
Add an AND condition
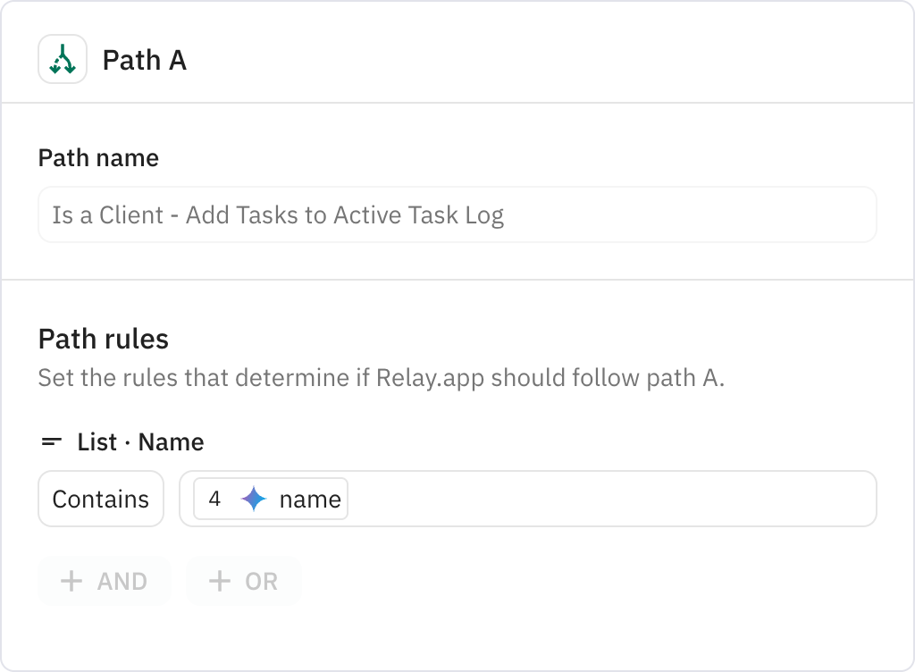pos(104,581)
